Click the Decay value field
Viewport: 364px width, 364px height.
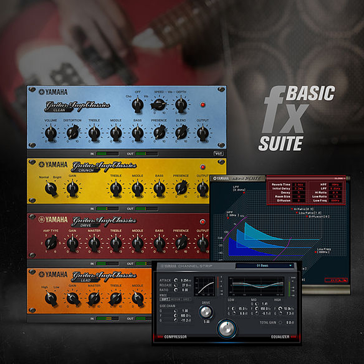tap(299, 193)
